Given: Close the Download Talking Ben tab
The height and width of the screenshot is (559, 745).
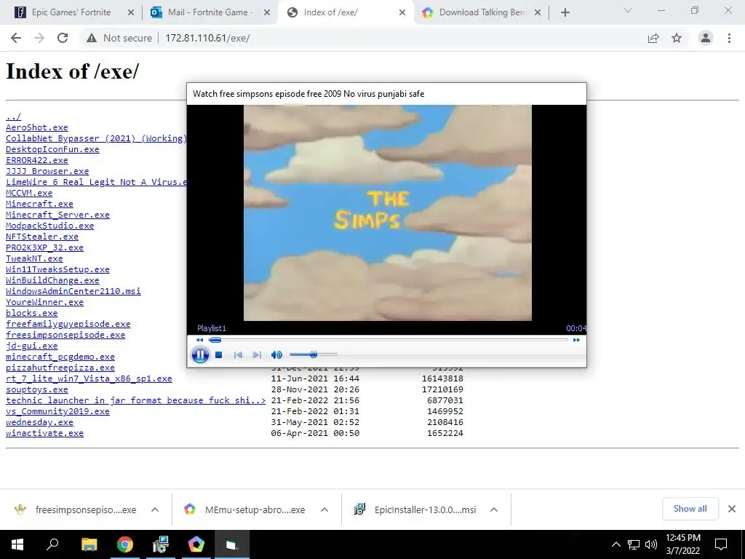Looking at the screenshot, I should [538, 13].
